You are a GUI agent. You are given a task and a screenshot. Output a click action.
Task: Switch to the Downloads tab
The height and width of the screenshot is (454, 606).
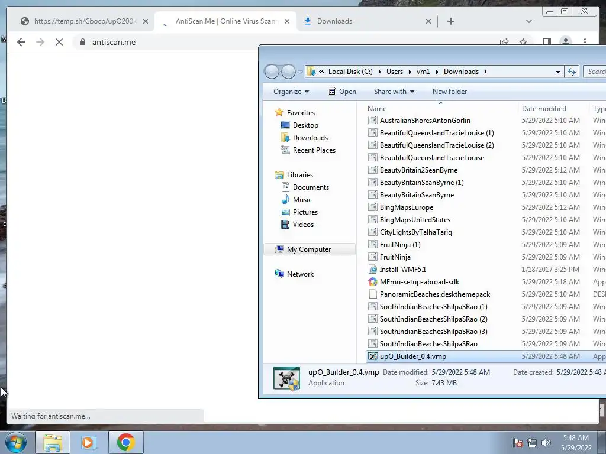tap(367, 21)
